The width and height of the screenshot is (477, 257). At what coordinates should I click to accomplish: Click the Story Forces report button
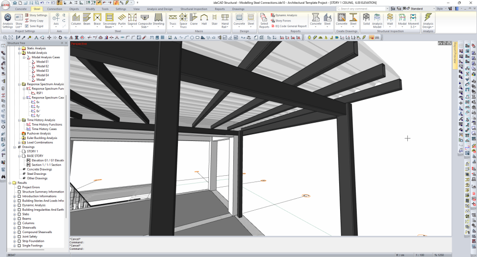tap(283, 21)
